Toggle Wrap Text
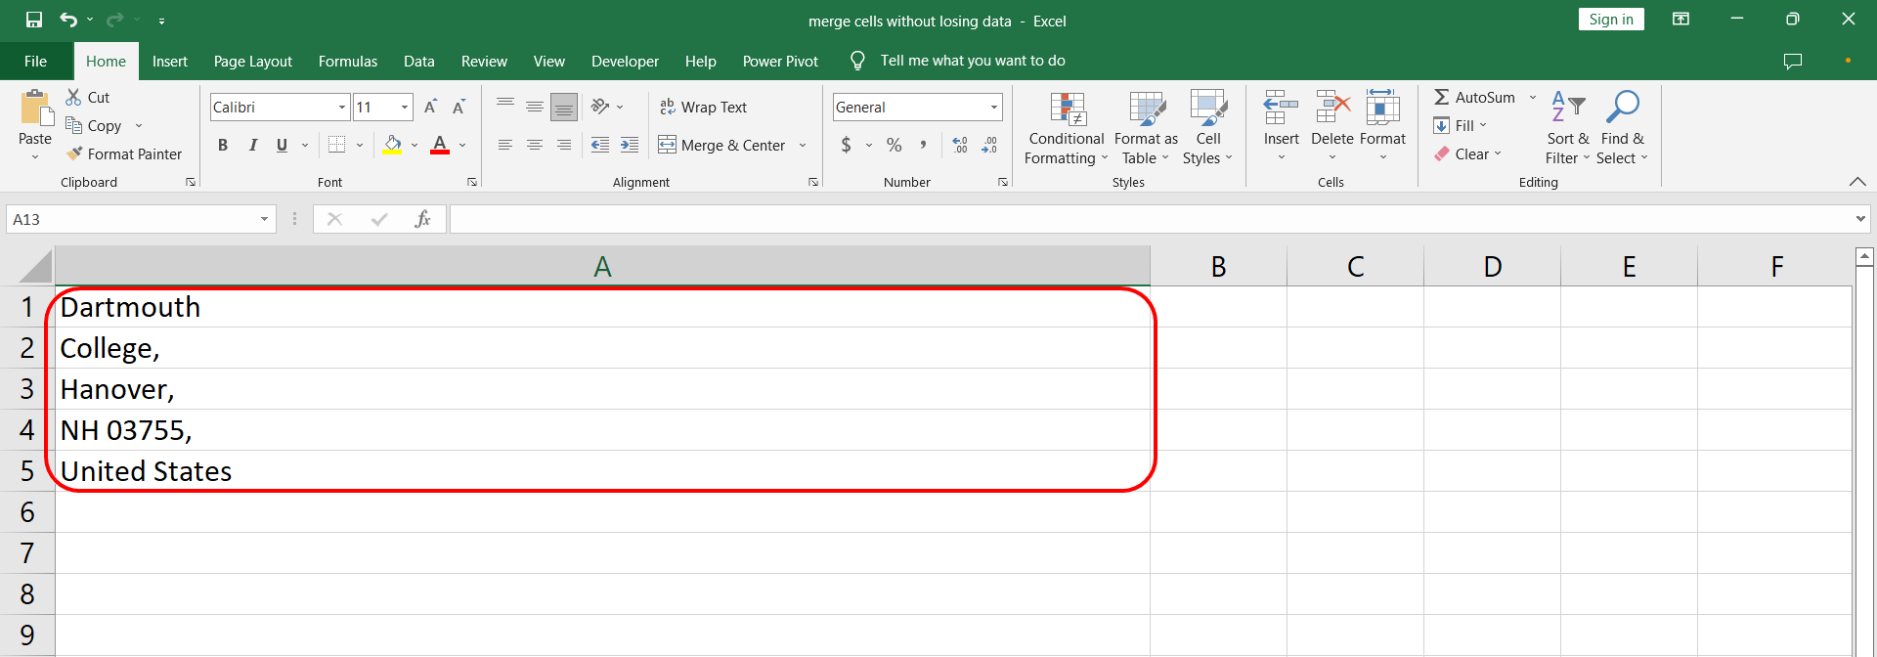 (x=703, y=107)
